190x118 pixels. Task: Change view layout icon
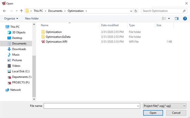coord(164,18)
